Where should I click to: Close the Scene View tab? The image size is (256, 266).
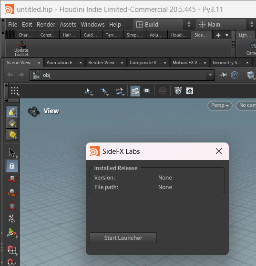click(x=39, y=63)
